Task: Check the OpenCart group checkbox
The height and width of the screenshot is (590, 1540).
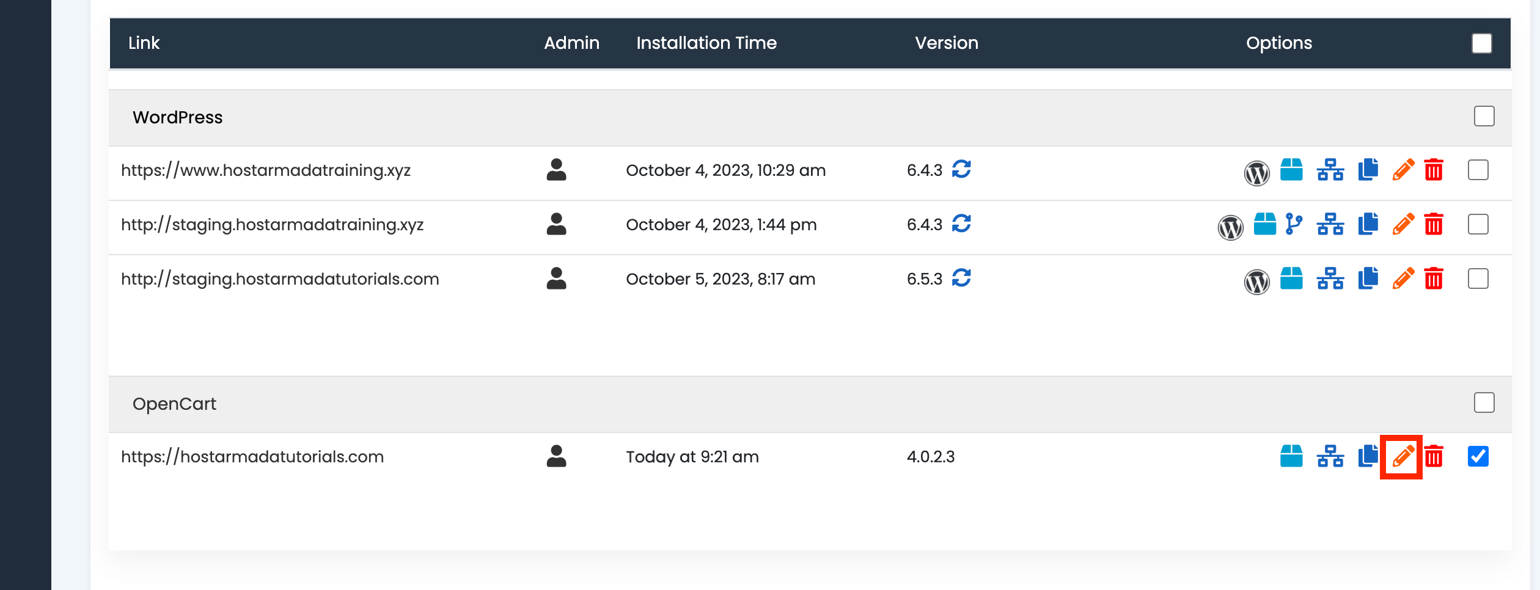Action: (x=1484, y=402)
